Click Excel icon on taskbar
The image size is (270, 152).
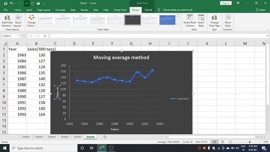coord(102,148)
